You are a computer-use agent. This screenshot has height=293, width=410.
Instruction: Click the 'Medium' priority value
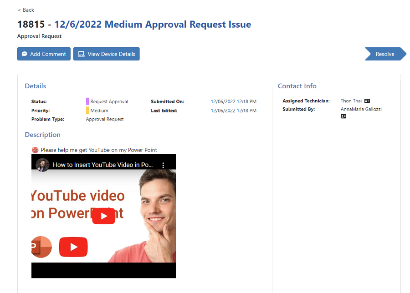tap(99, 111)
